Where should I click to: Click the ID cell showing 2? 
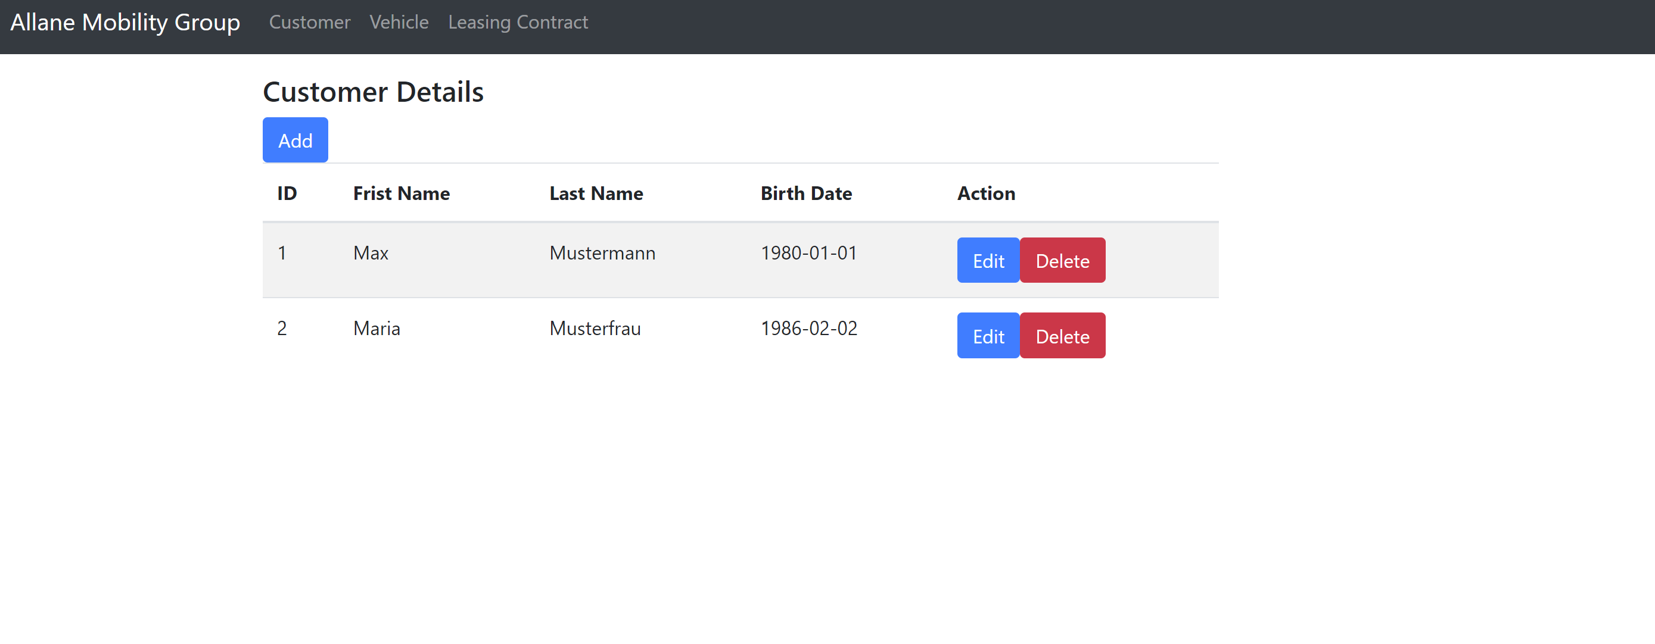pyautogui.click(x=282, y=328)
